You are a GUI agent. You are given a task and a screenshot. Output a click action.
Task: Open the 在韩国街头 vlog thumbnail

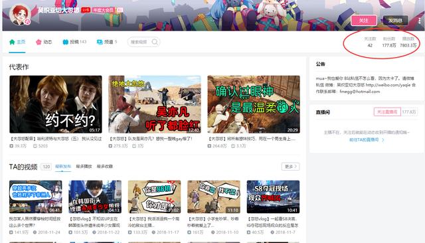95,197
